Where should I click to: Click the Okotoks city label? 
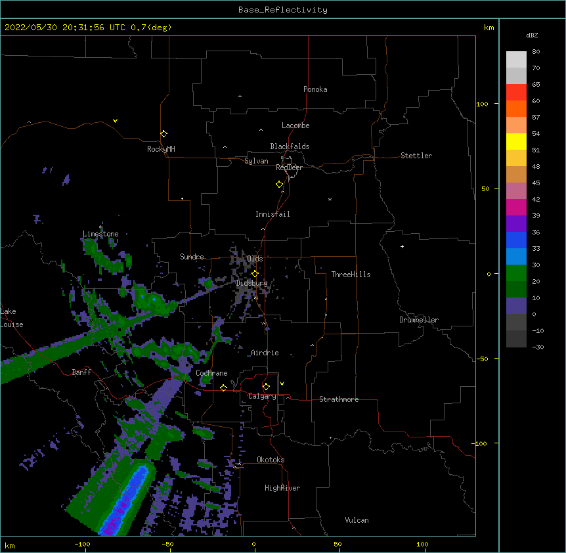[x=271, y=460]
